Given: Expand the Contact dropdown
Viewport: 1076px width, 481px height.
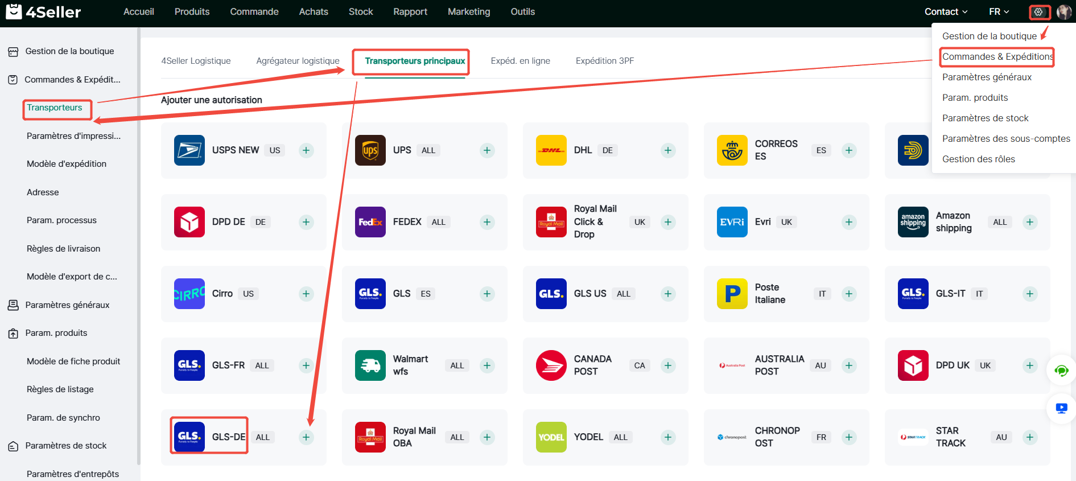Looking at the screenshot, I should [946, 12].
